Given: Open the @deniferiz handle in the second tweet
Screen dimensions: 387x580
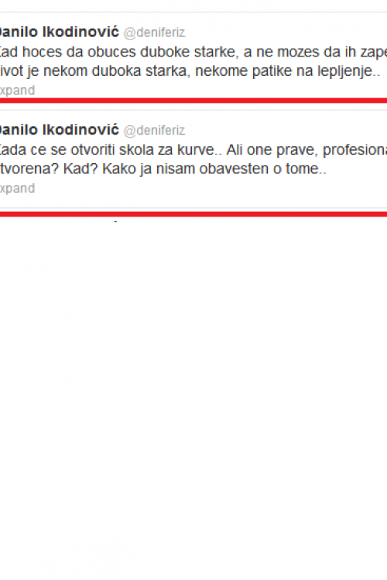Looking at the screenshot, I should tap(154, 131).
